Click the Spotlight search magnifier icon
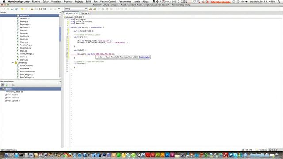The width and height of the screenshot is (283, 159). point(279,1)
